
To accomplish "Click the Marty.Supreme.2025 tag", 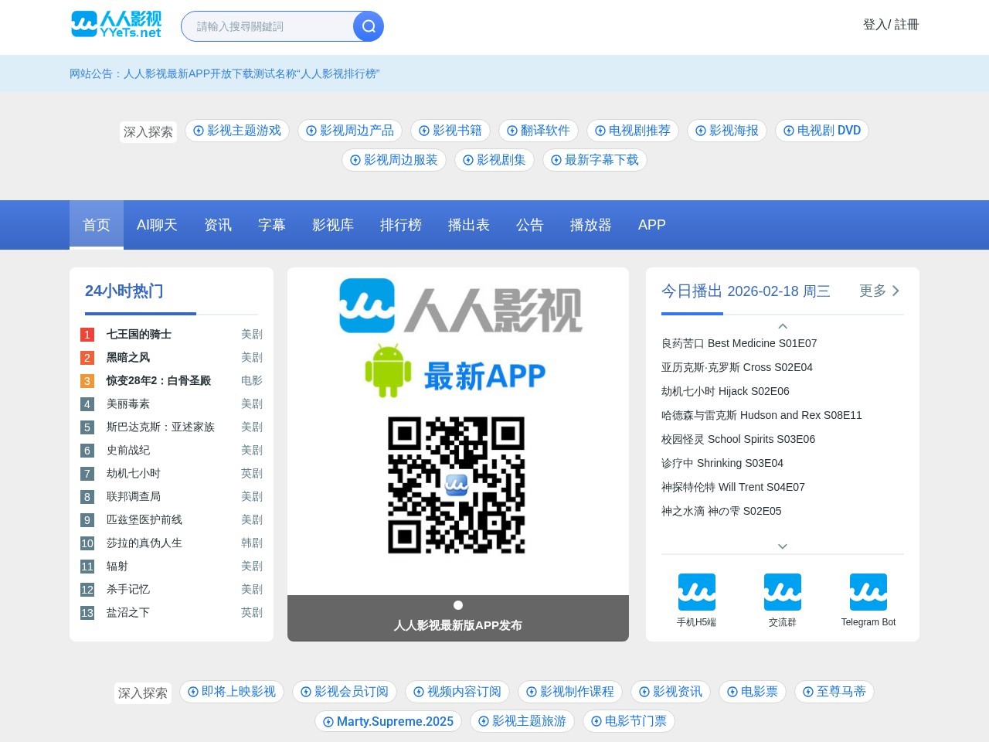I will pyautogui.click(x=388, y=721).
